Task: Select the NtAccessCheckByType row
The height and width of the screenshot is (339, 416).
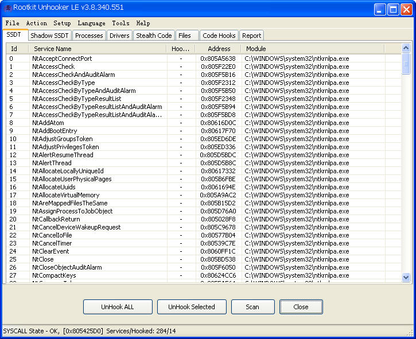Action: tap(204, 83)
